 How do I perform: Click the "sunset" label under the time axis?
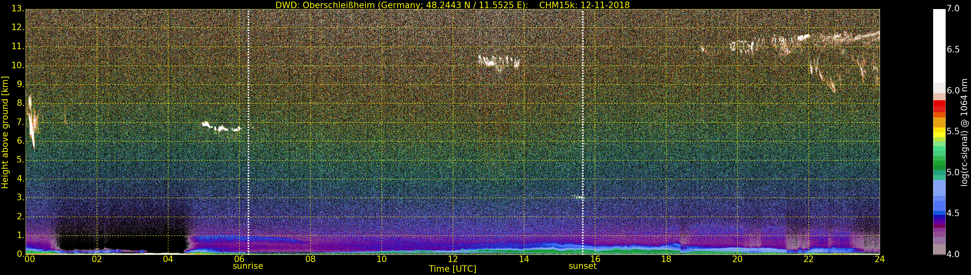582,266
